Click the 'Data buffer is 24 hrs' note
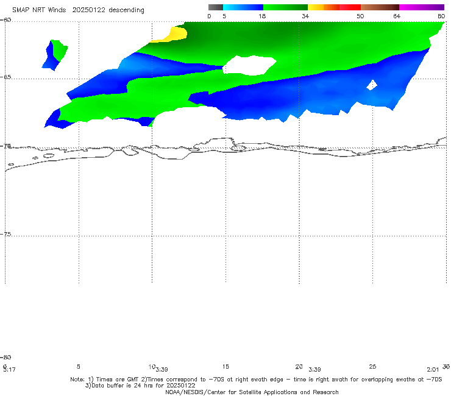The height and width of the screenshot is (396, 451). tap(140, 386)
